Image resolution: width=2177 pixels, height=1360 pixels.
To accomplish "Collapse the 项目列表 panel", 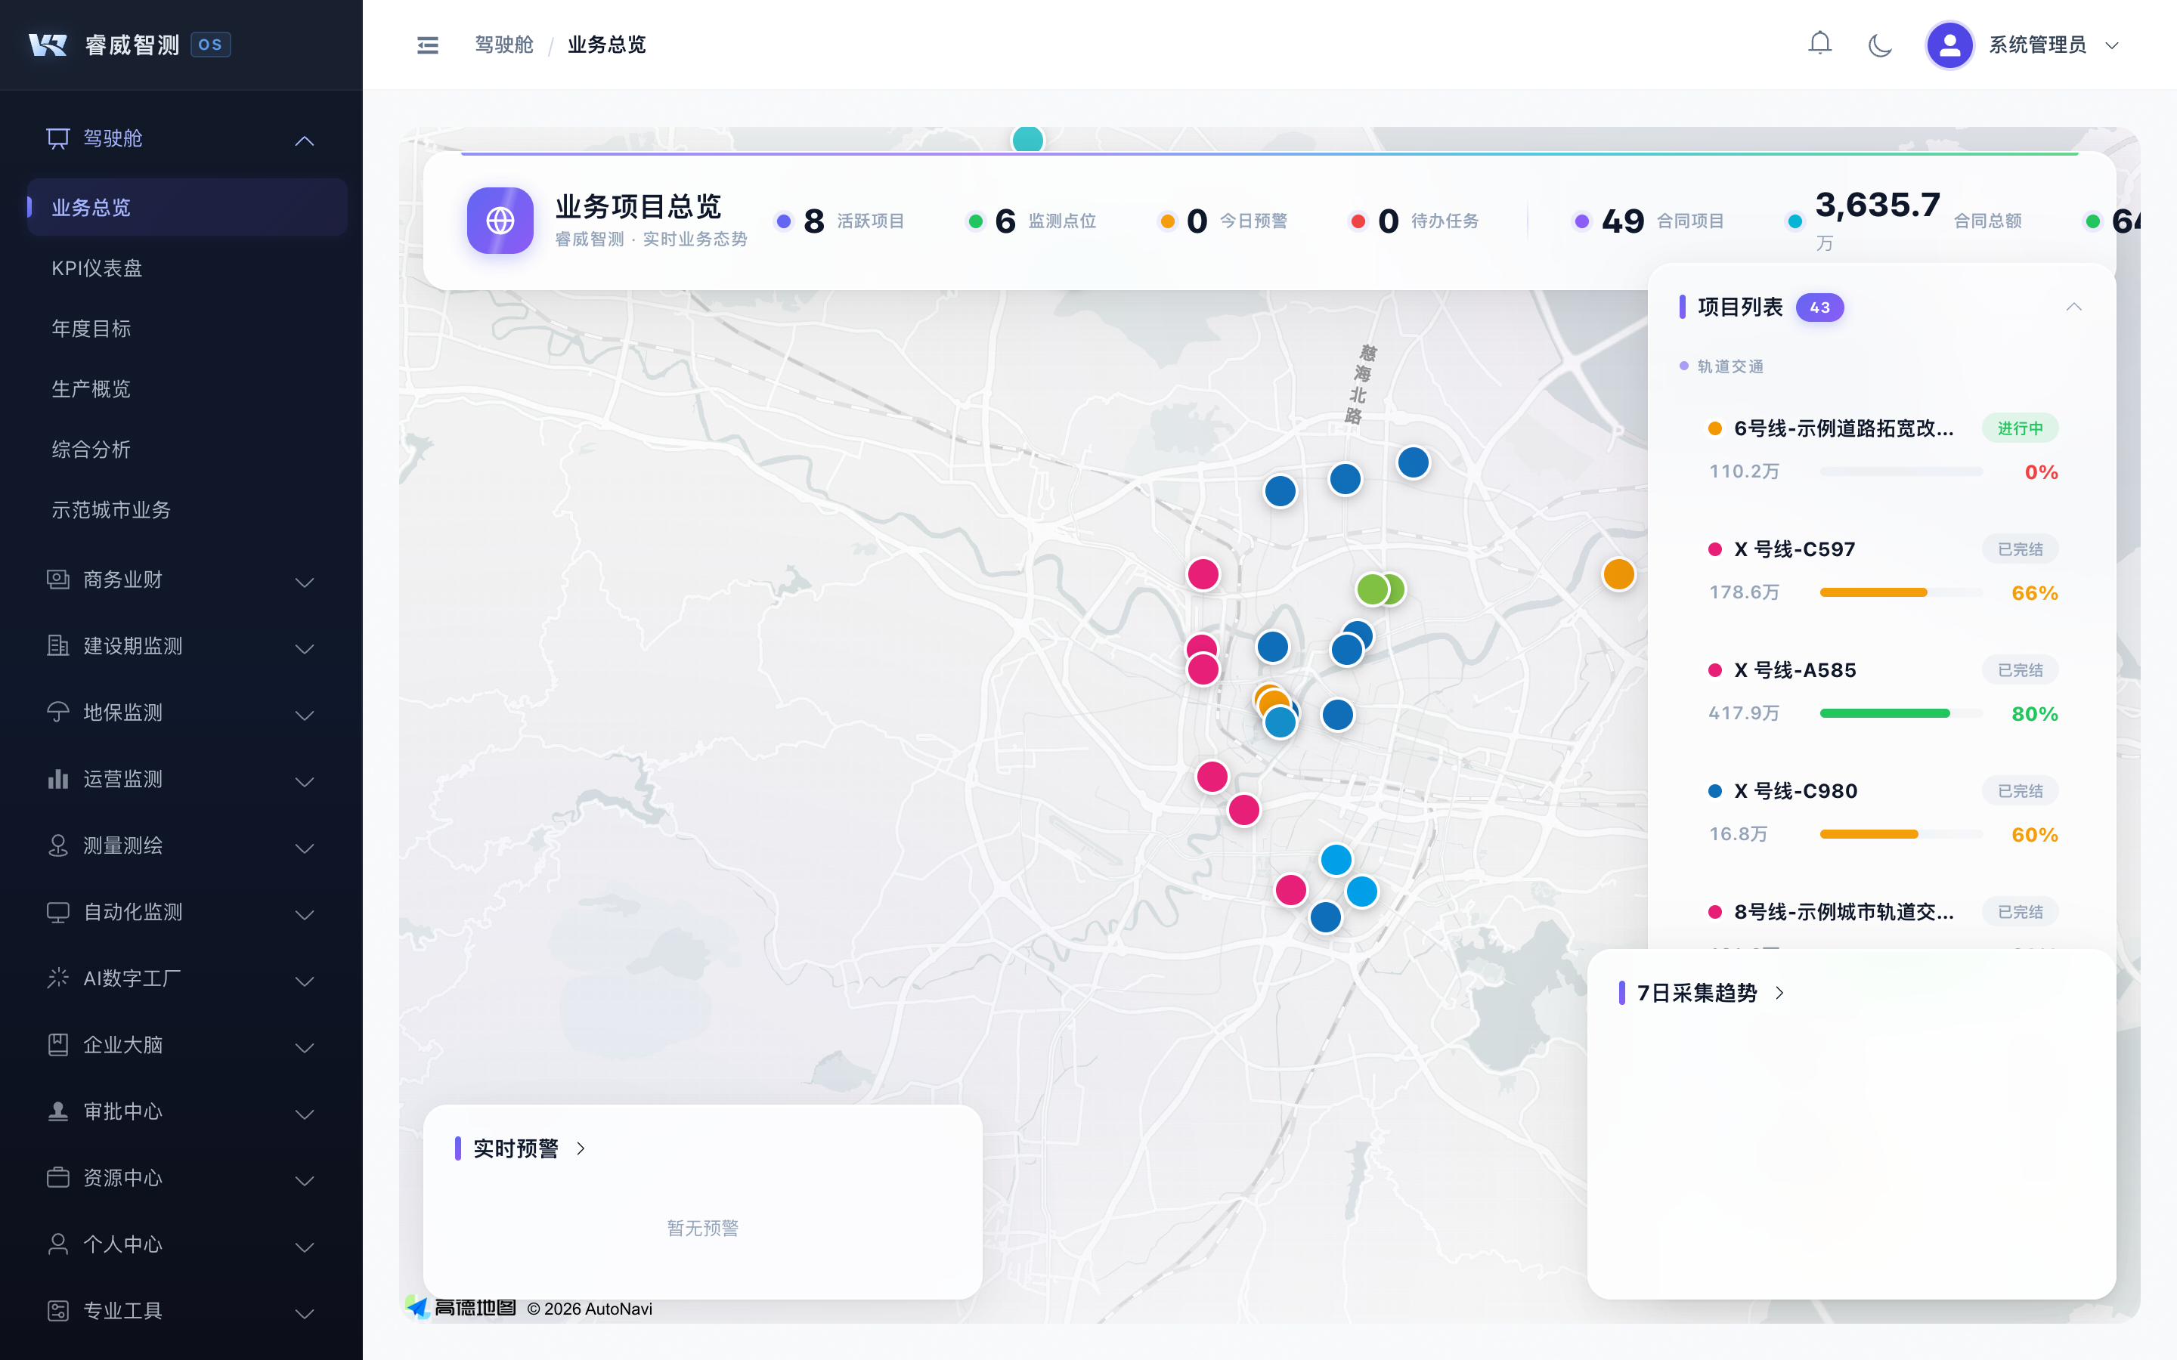I will point(2074,307).
